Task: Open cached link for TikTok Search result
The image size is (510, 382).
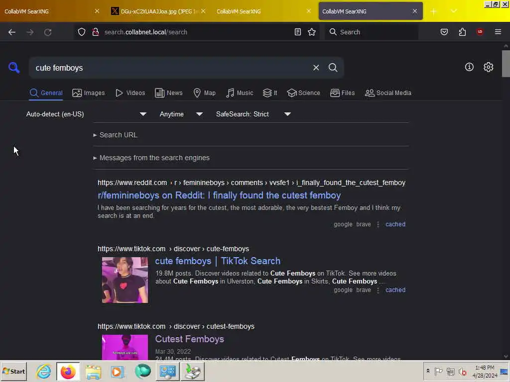Action: click(395, 290)
